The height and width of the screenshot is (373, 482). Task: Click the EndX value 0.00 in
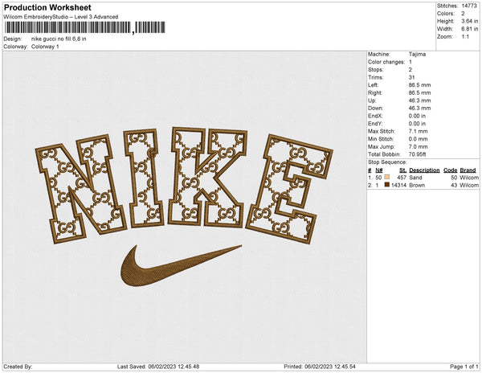(x=417, y=116)
